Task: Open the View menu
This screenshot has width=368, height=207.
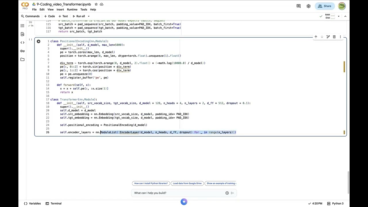Action: (51, 9)
